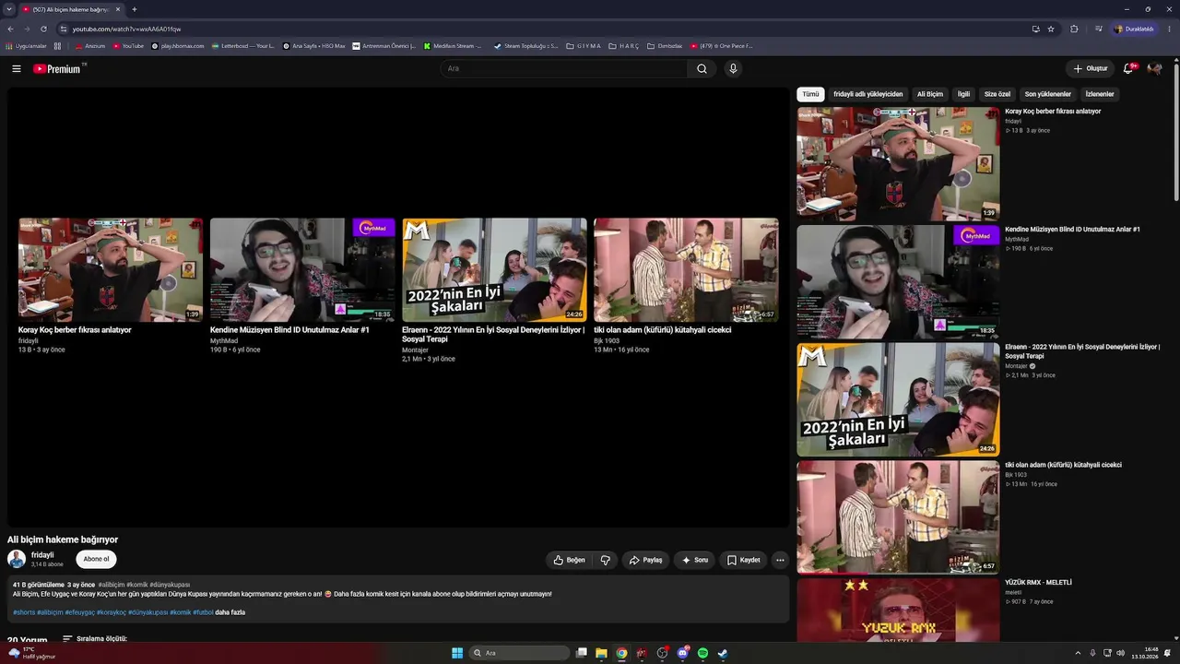The height and width of the screenshot is (664, 1180).
Task: Open the Chrome tab search dropdown arrow
Action: [9, 9]
